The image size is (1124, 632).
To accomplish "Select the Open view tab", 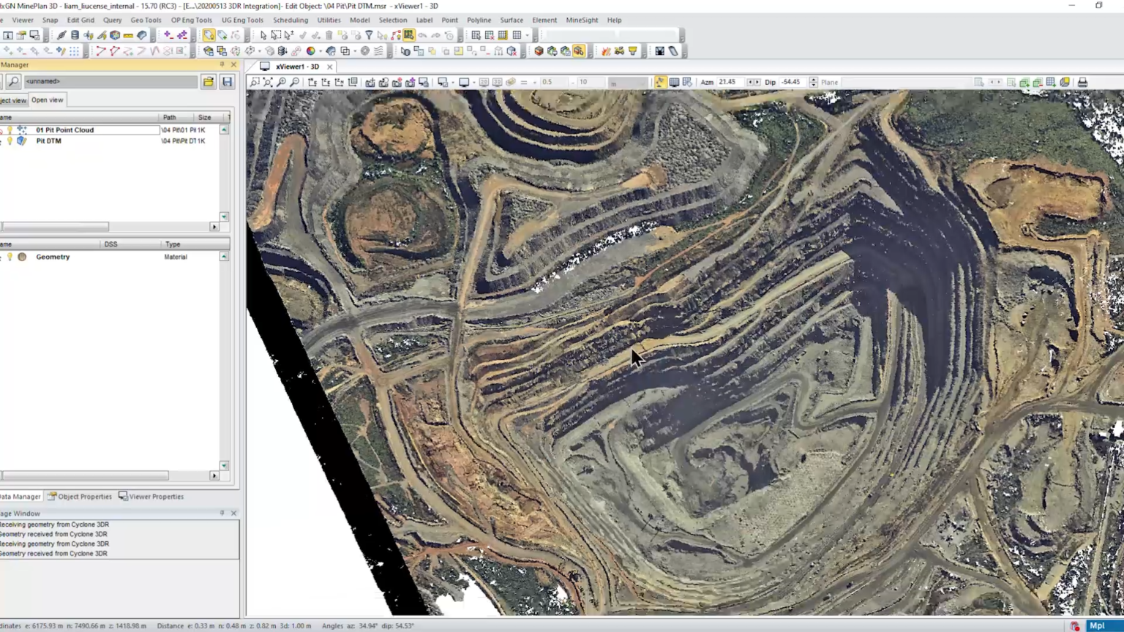I will pos(47,100).
